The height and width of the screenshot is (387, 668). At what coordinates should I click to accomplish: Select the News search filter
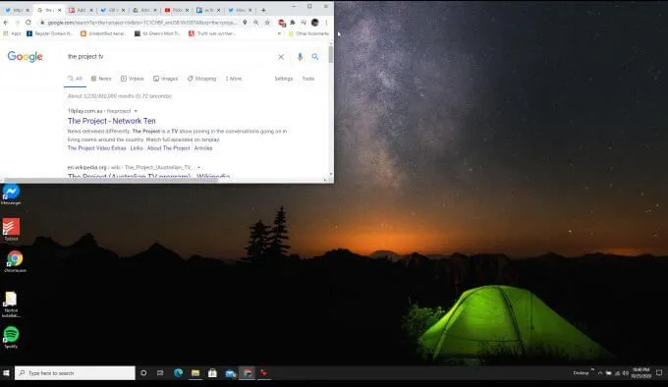tap(101, 79)
